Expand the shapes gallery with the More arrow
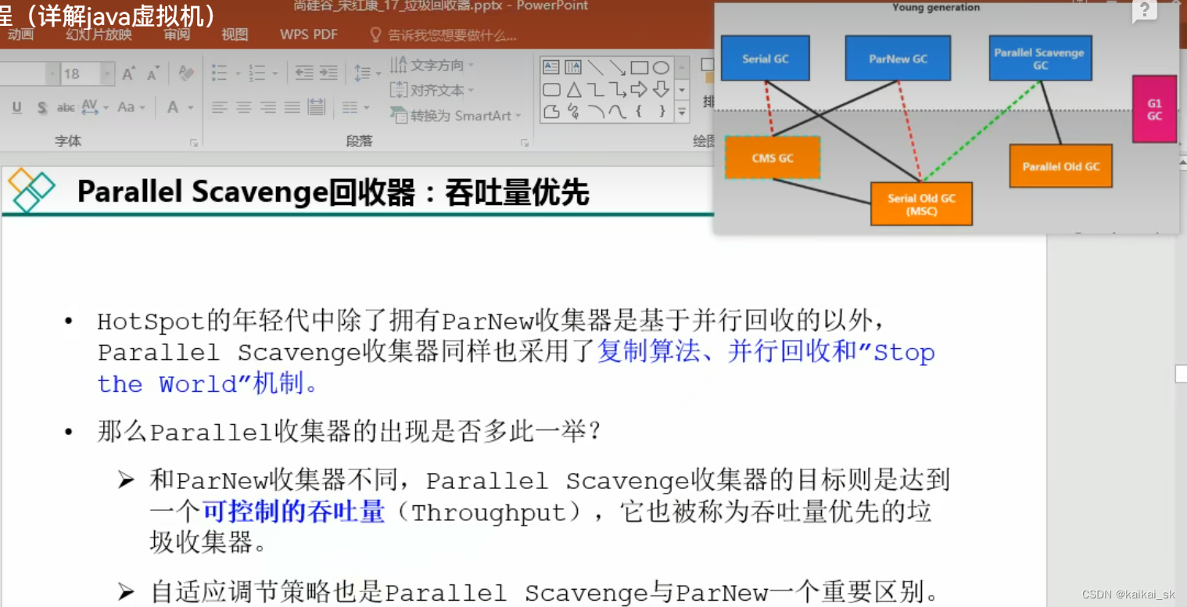1187x607 pixels. pos(682,113)
